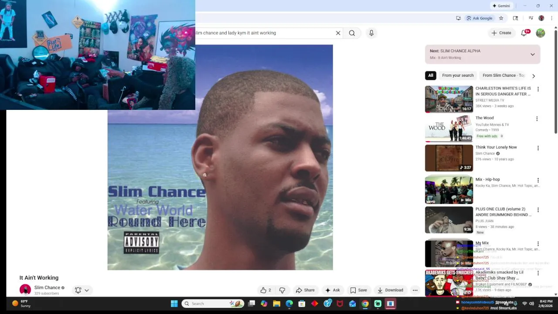
Task: Download the video
Action: (390, 290)
